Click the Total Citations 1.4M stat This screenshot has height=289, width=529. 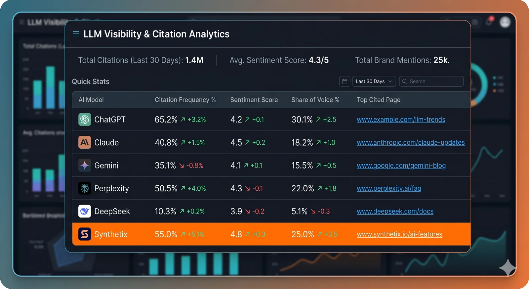point(141,60)
